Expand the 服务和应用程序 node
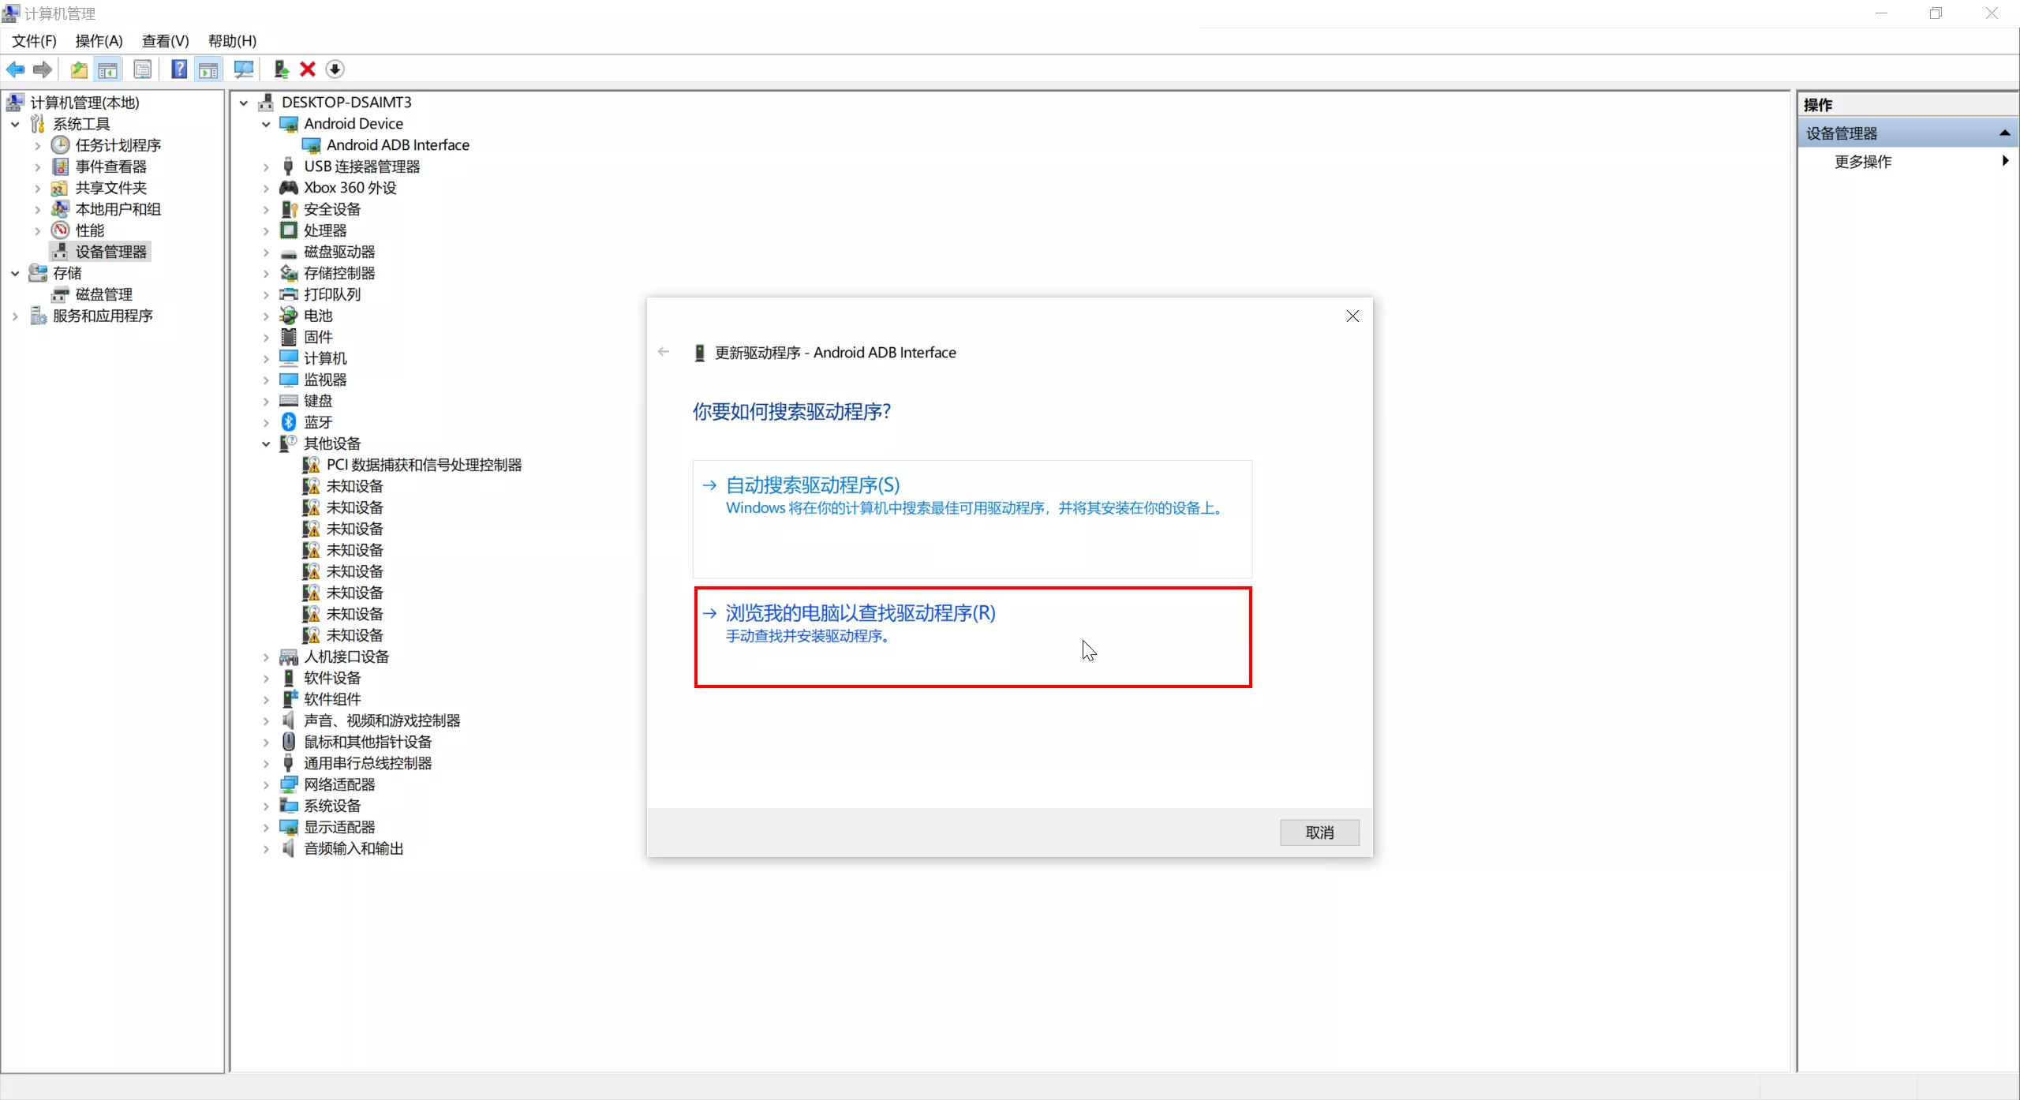Viewport: 2020px width, 1100px height. tap(15, 316)
